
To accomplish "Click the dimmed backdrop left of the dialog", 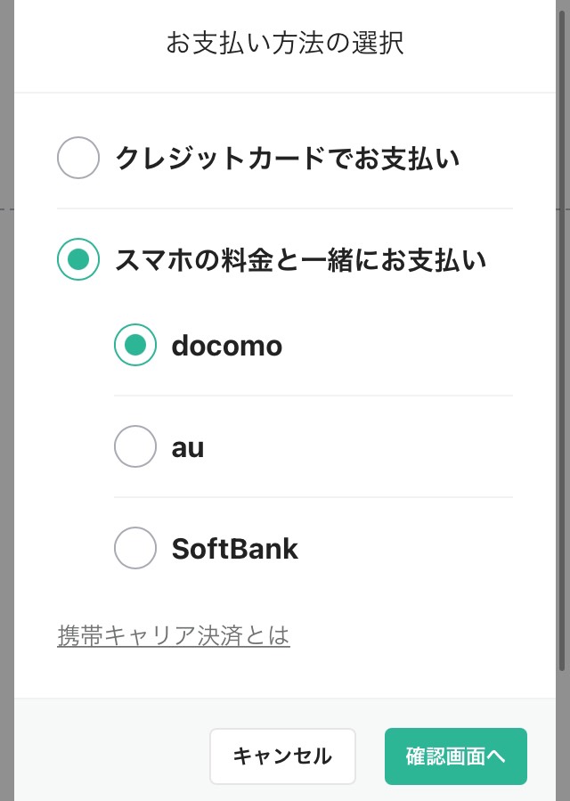I will point(6,401).
